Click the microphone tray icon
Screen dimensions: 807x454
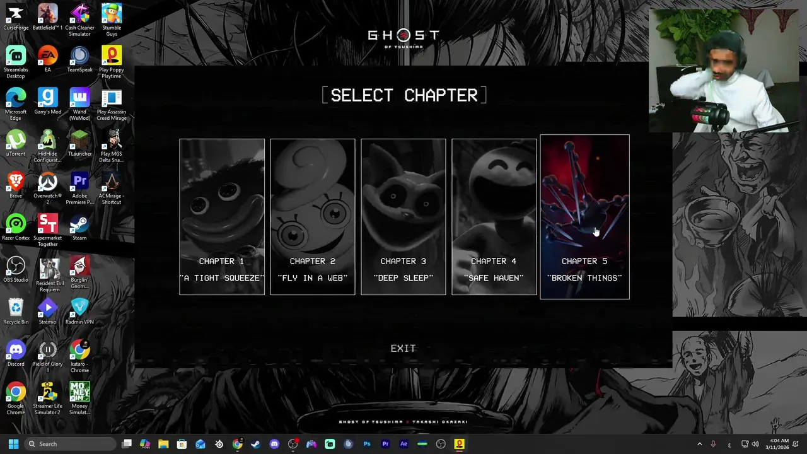(713, 444)
